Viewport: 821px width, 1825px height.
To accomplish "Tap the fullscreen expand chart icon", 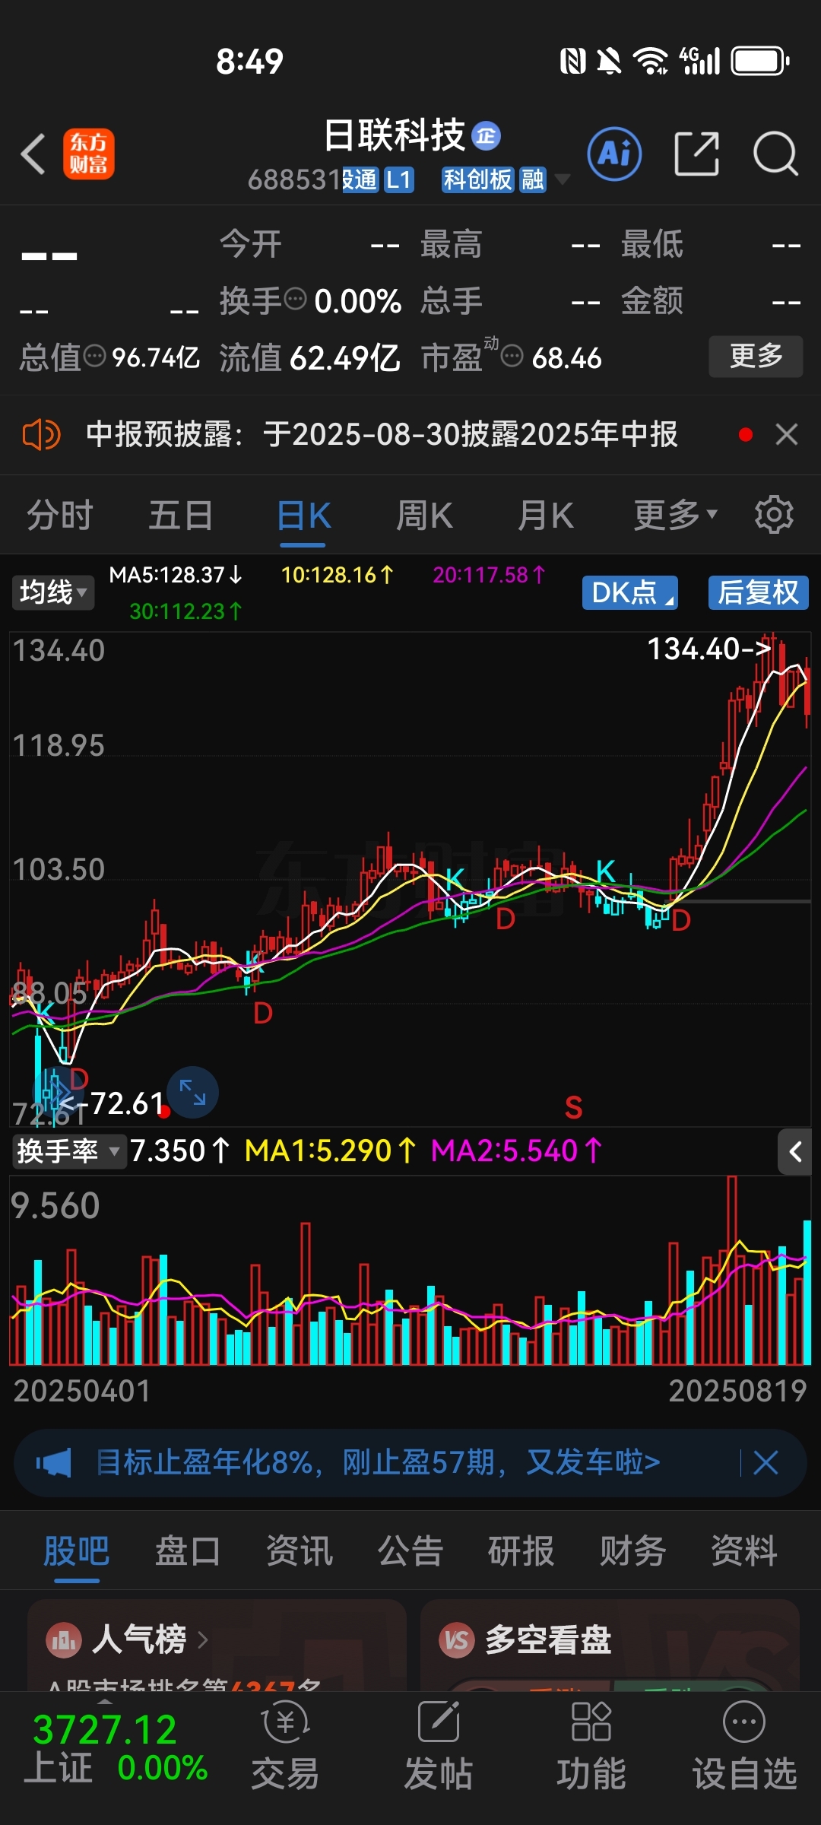I will click(192, 1093).
